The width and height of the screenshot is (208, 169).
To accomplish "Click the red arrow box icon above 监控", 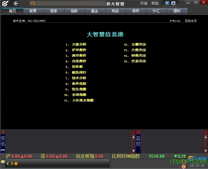I will (138, 132).
